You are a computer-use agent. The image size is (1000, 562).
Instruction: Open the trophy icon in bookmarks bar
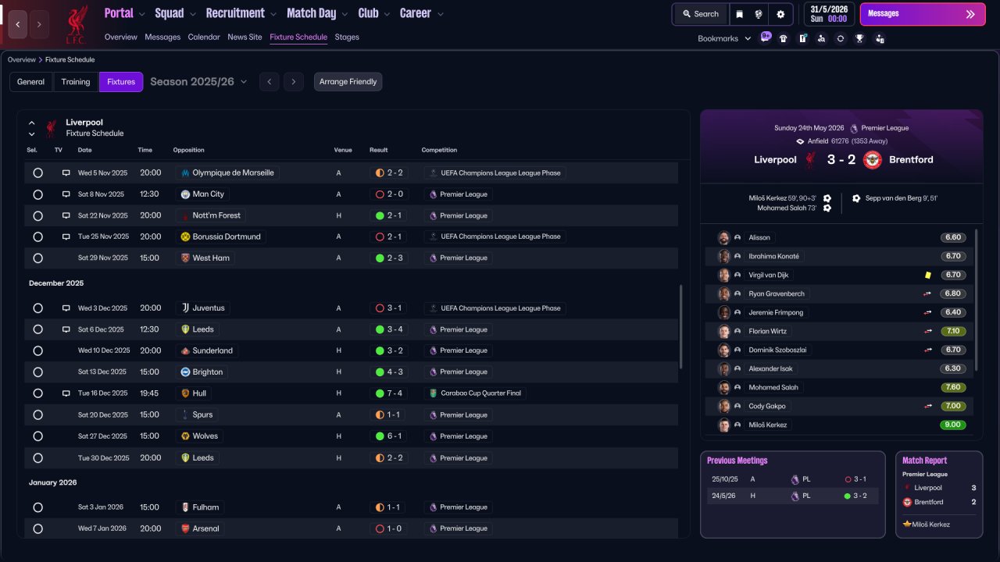859,38
